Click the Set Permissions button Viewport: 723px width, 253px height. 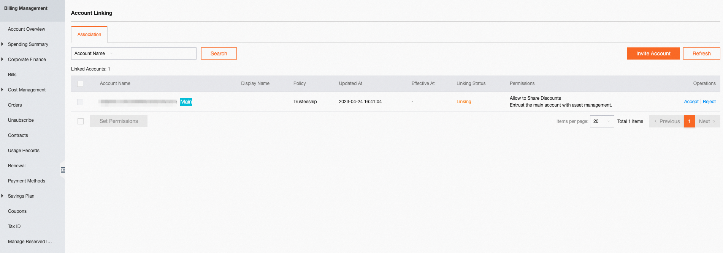[x=119, y=121]
